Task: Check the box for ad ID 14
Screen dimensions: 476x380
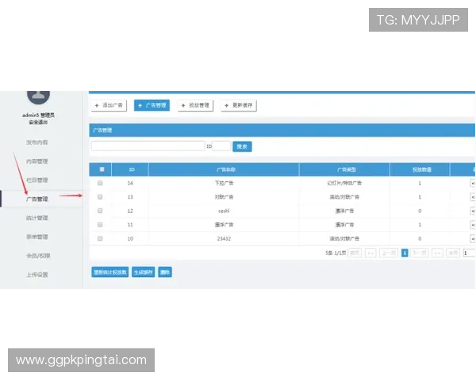Action: (100, 183)
